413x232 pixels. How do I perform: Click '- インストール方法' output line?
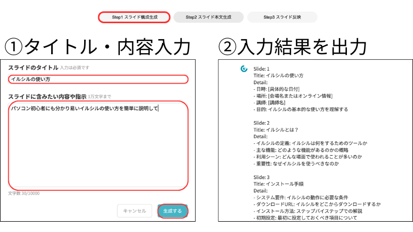tap(308, 211)
